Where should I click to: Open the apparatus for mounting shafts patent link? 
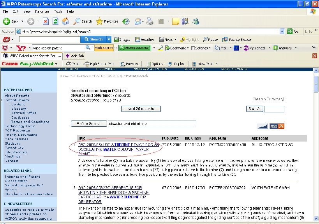point(114,195)
